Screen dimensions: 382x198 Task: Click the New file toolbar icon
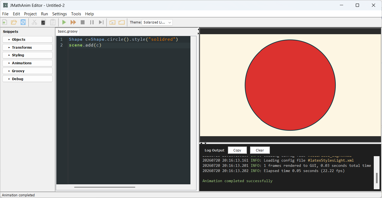pos(5,22)
